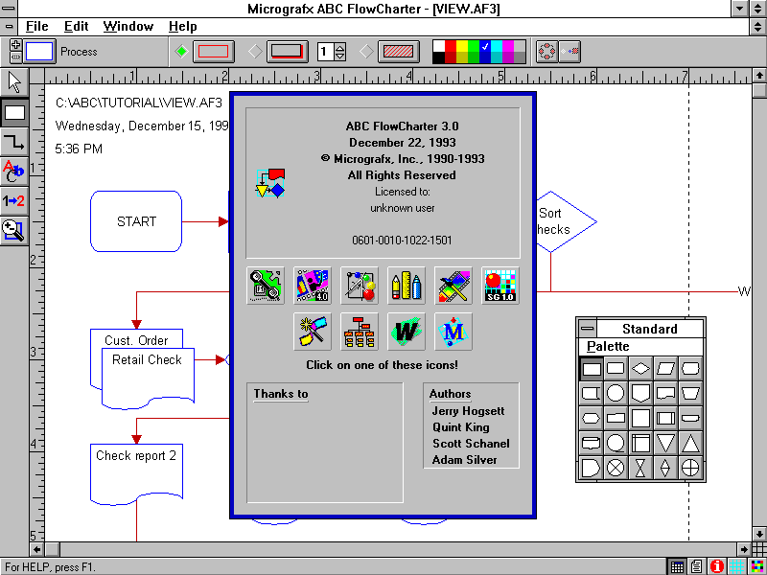The height and width of the screenshot is (575, 767).
Task: Click the blue M icon
Action: coord(453,332)
